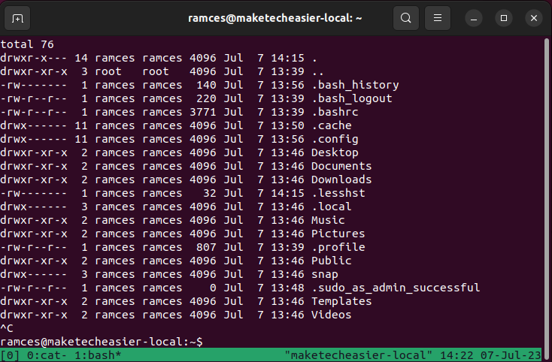
Task: Click the Templates directory name
Action: pos(341,302)
